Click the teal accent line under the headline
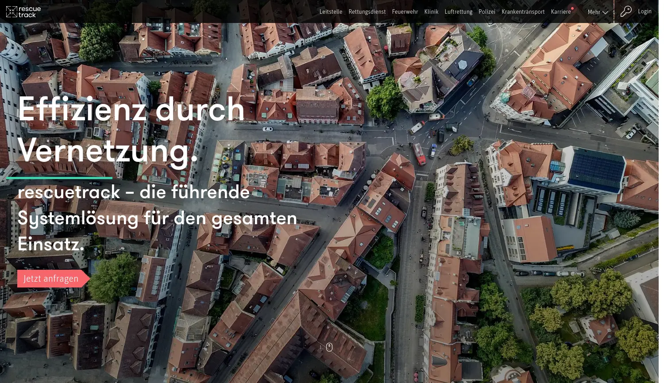The image size is (664, 383). 59,177
